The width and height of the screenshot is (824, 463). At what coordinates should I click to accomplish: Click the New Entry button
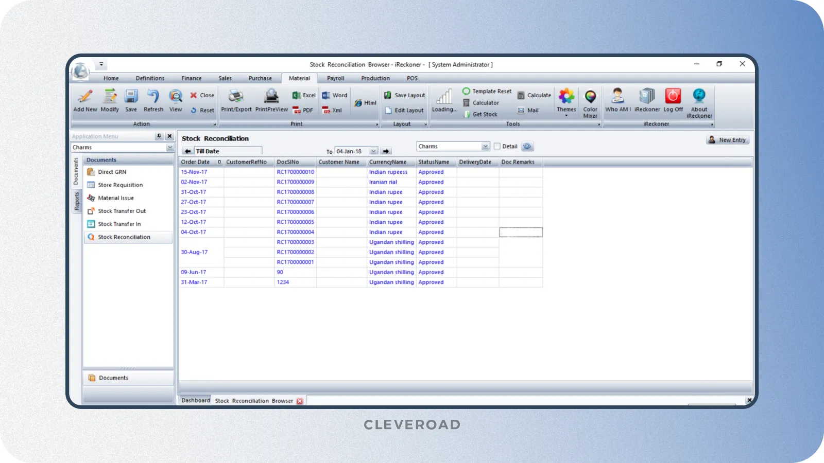pos(728,139)
